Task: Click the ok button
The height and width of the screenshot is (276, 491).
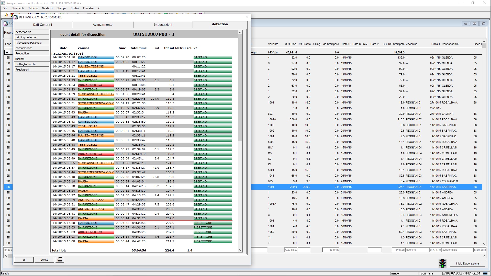Action: pyautogui.click(x=24, y=260)
